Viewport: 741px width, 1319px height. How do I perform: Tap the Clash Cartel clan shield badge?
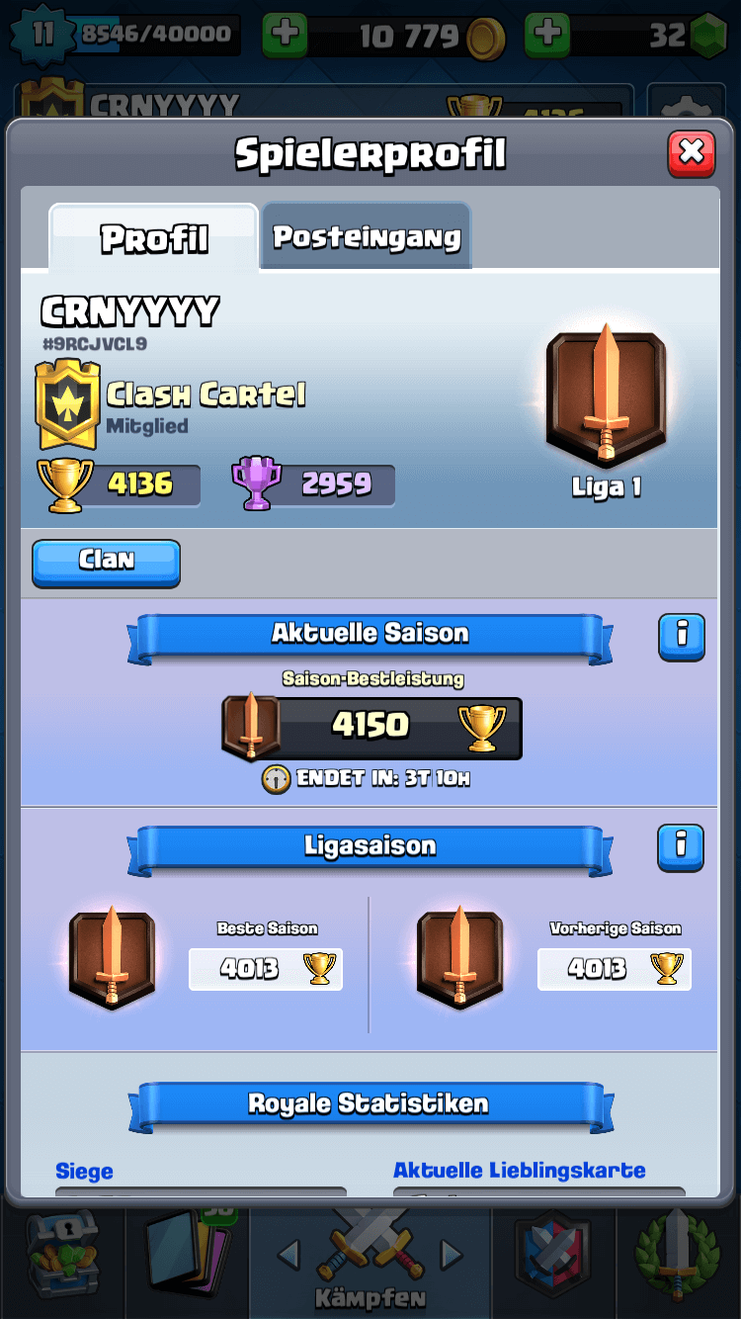[67, 404]
